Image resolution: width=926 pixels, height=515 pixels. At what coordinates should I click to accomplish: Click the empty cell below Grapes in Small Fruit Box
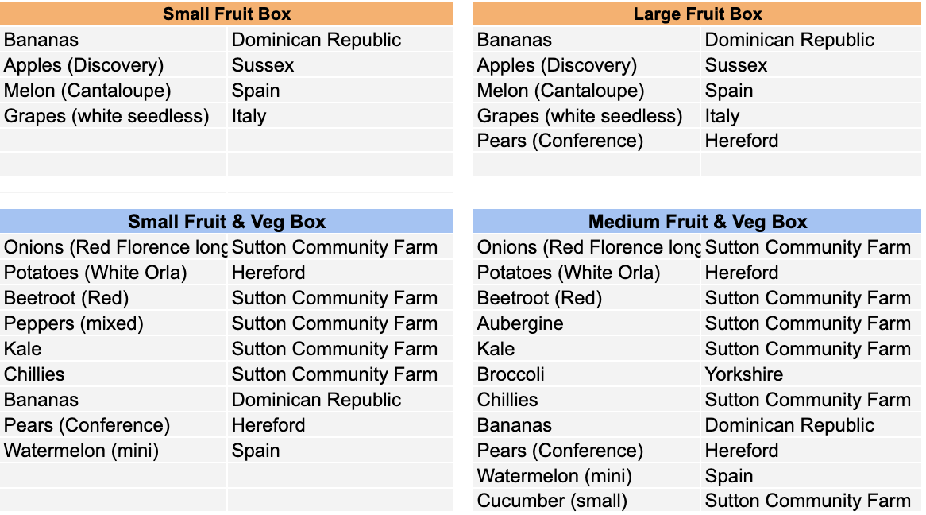(x=114, y=141)
